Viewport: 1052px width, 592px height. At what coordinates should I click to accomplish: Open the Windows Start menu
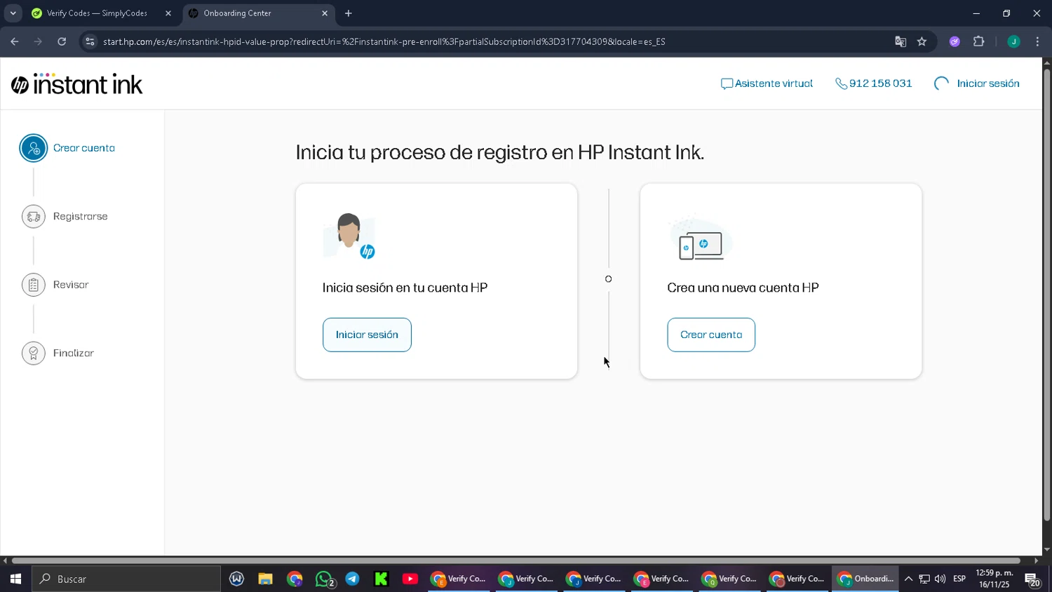15,579
